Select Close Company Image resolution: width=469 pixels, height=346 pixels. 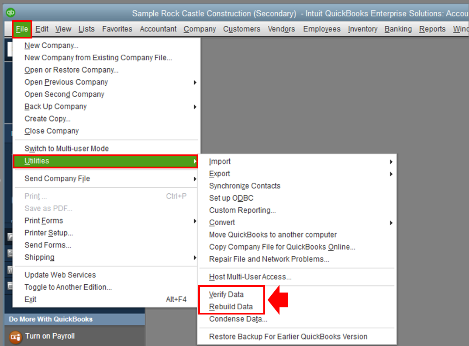106,131
